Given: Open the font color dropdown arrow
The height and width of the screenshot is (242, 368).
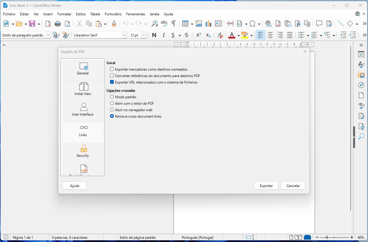Looking at the screenshot, I should coord(238,35).
